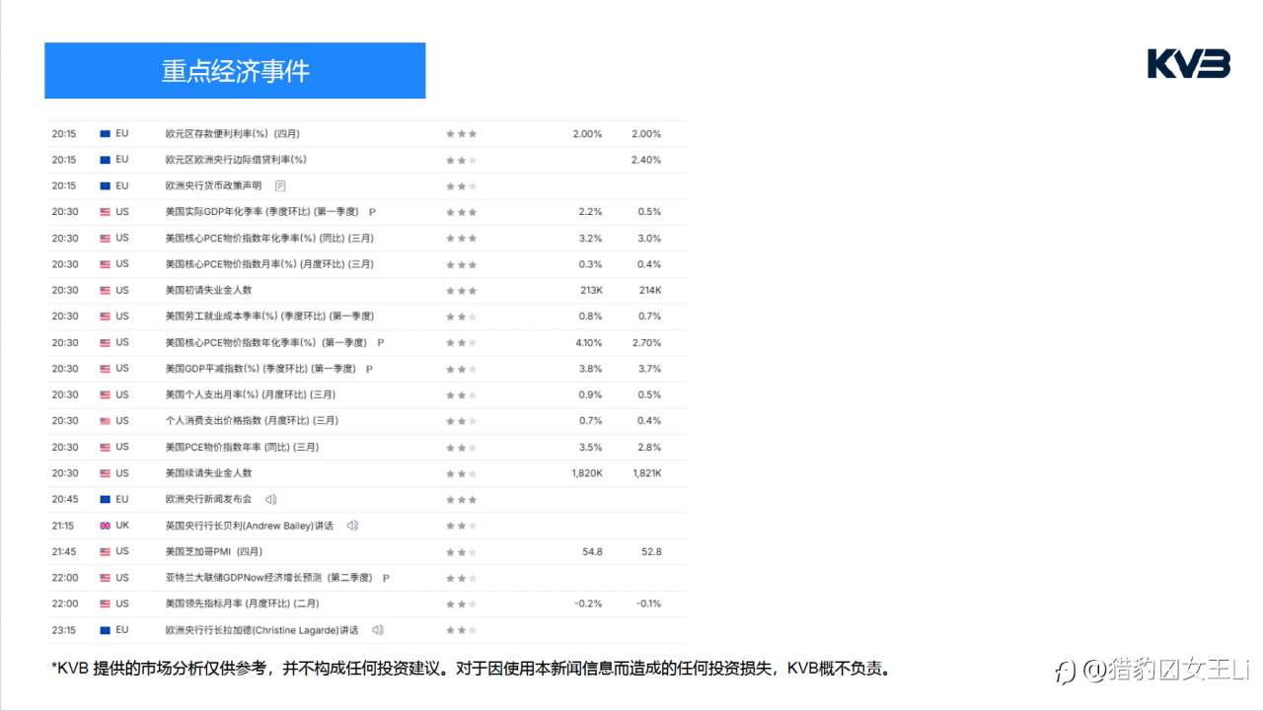Open 美国初请失业金人数 event

point(208,290)
